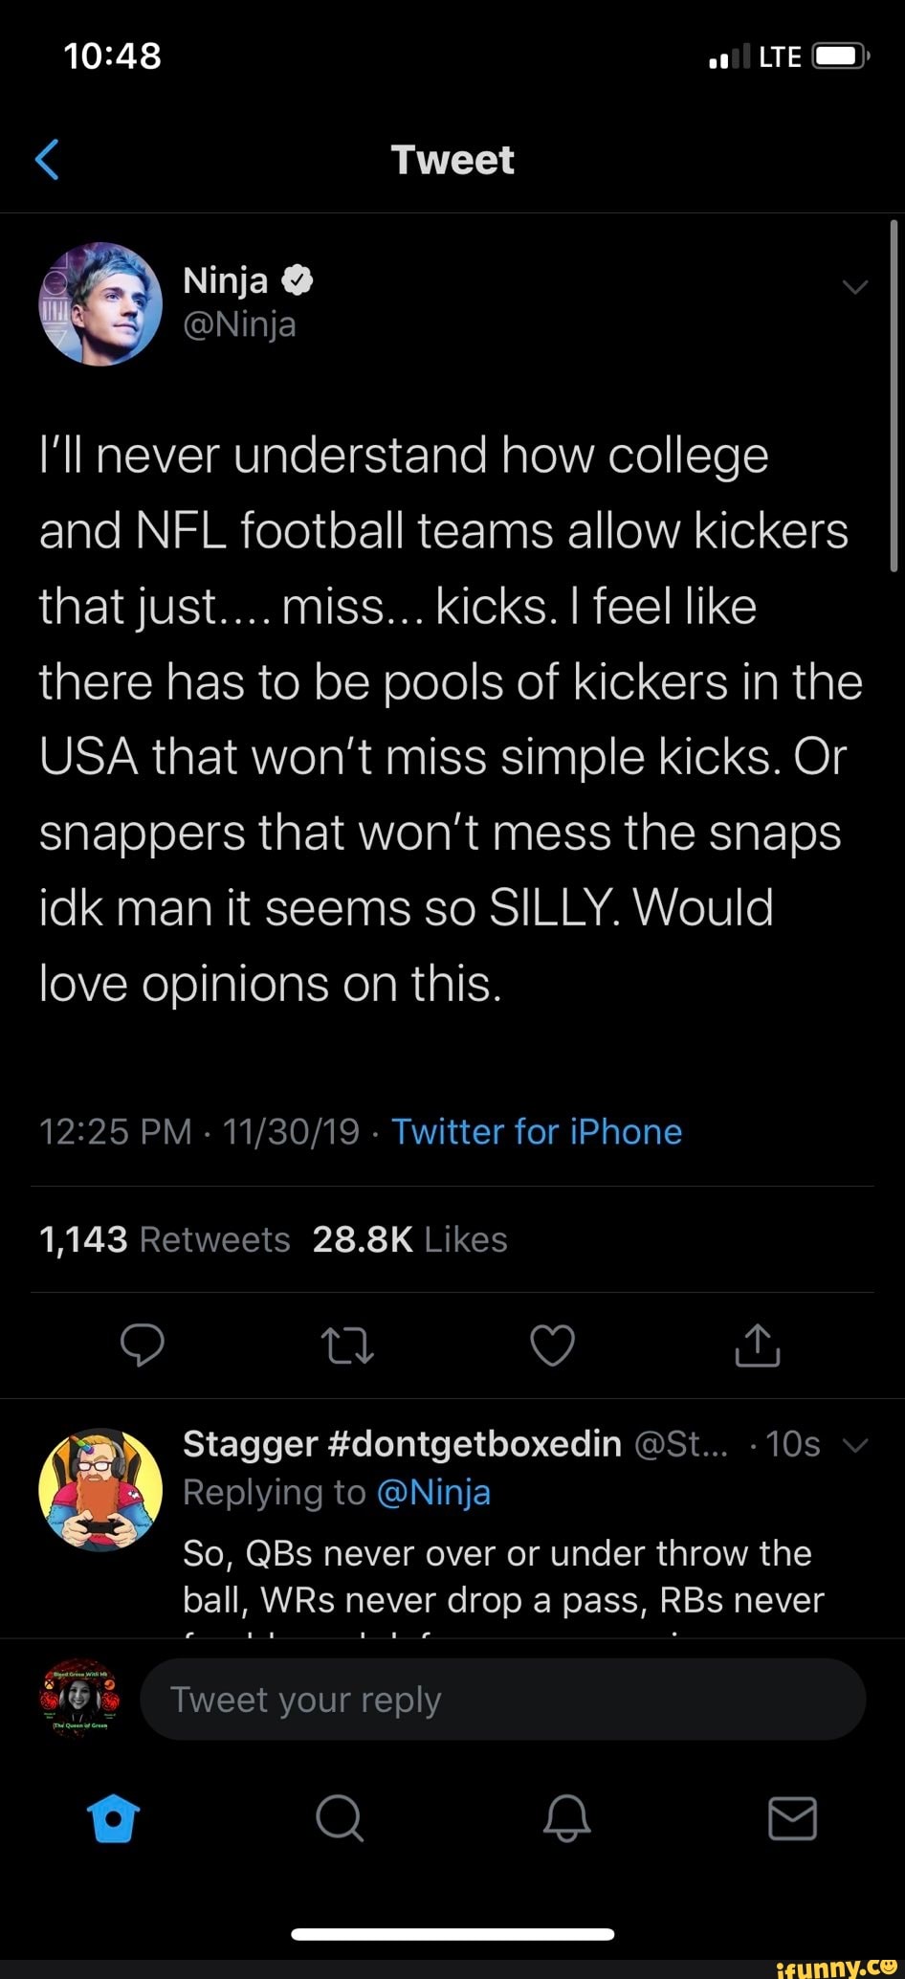
Task: Expand options chevron on Stagger's reply
Action: [x=855, y=1445]
